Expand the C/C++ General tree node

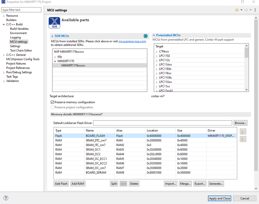[x=4, y=55]
